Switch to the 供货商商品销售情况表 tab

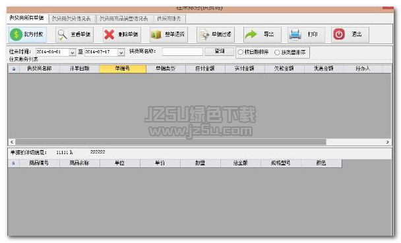[124, 18]
